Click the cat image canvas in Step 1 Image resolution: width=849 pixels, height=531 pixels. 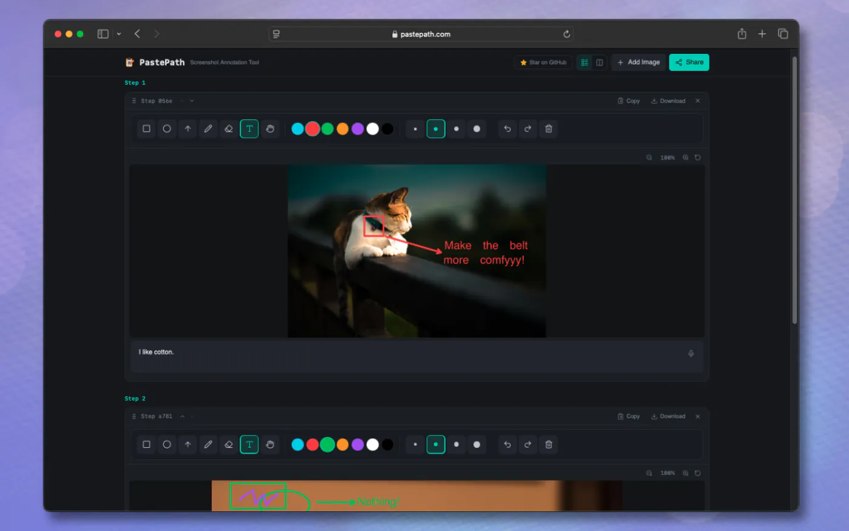(417, 251)
